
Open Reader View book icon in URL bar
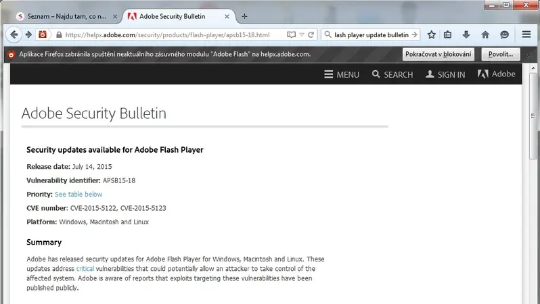tap(292, 34)
